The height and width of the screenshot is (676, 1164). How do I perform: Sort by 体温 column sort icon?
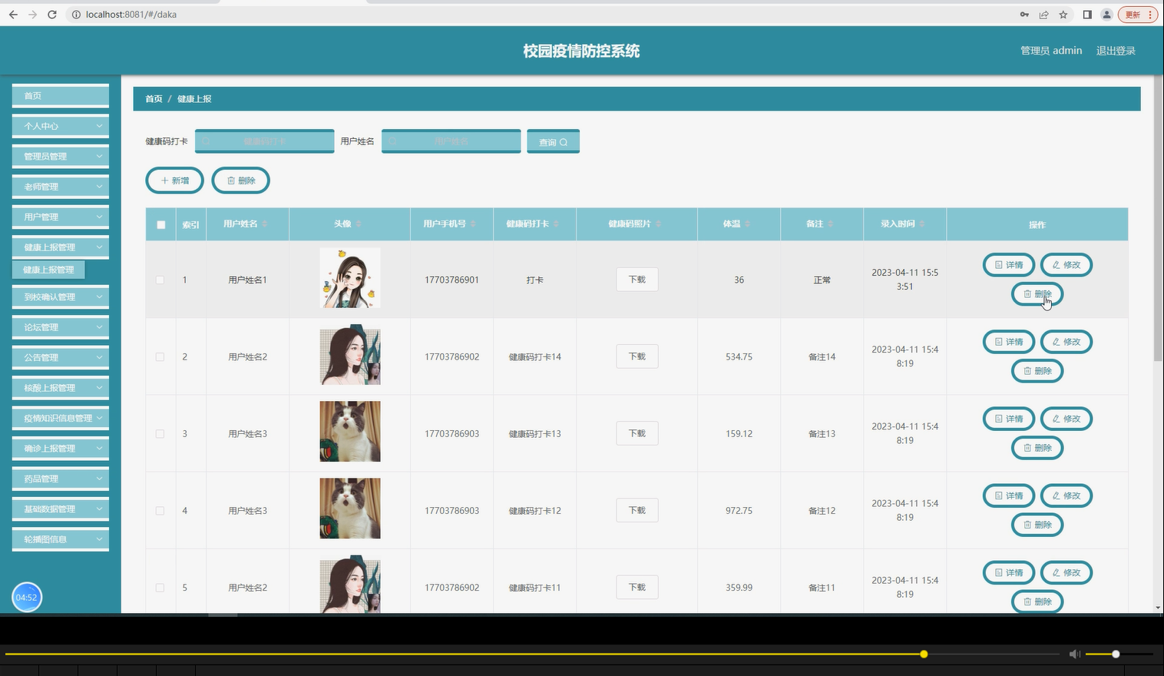tap(747, 224)
